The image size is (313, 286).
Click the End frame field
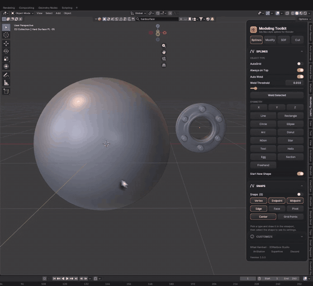click(291, 278)
